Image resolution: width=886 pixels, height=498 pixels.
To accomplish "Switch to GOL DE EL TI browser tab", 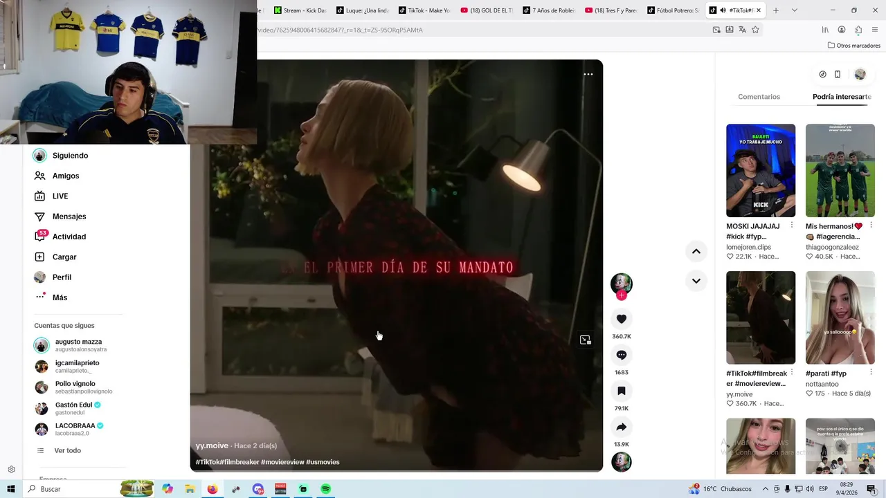I will [488, 10].
